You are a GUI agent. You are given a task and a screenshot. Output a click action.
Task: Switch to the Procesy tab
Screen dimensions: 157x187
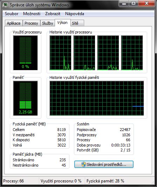click(x=31, y=23)
